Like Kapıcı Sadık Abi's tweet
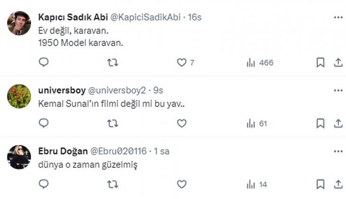 click(x=182, y=63)
